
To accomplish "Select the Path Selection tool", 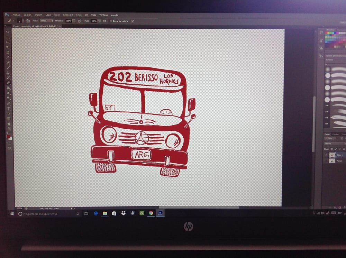I will 9,113.
